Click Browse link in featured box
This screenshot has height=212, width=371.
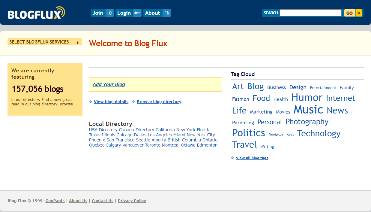click(x=66, y=104)
